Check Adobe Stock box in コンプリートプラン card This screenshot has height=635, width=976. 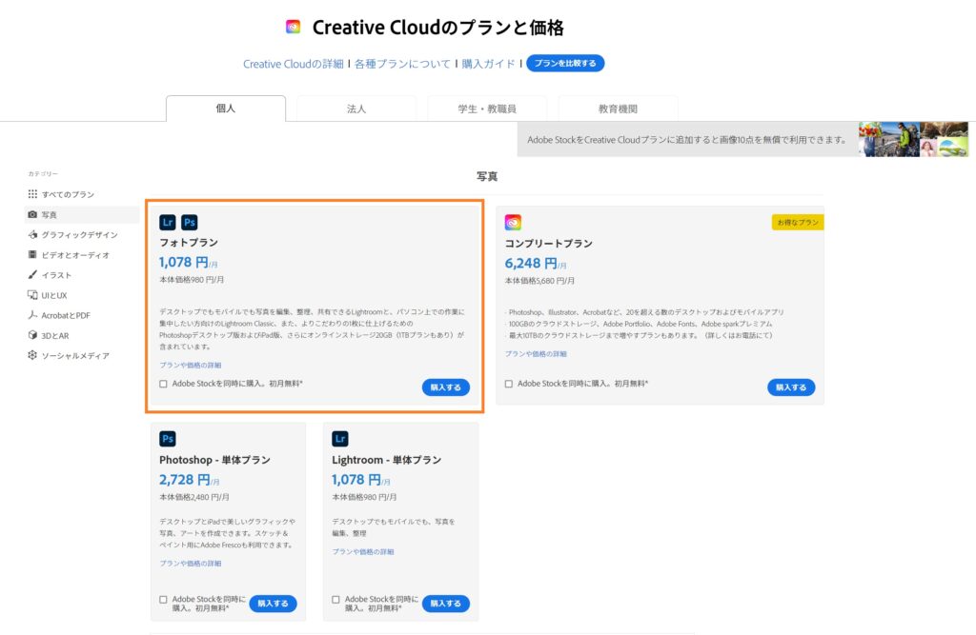click(509, 384)
